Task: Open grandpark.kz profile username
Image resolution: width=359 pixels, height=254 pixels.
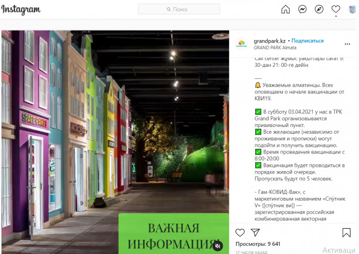Action: 270,41
